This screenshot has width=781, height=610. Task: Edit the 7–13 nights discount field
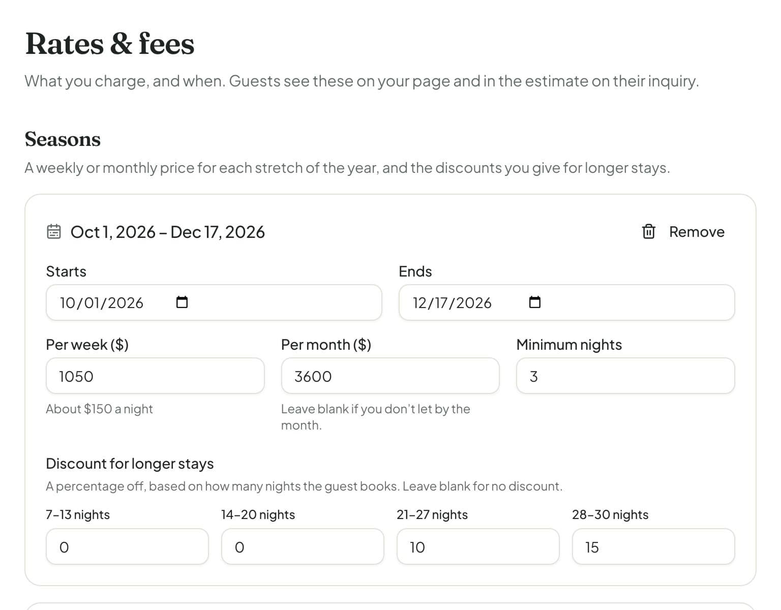point(127,546)
